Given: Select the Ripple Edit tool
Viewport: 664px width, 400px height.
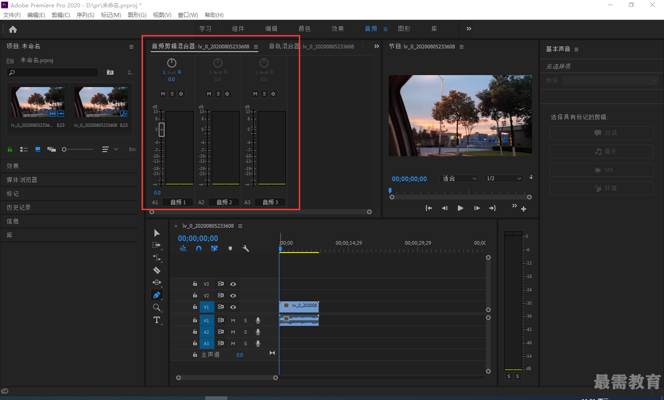Looking at the screenshot, I should point(157,258).
